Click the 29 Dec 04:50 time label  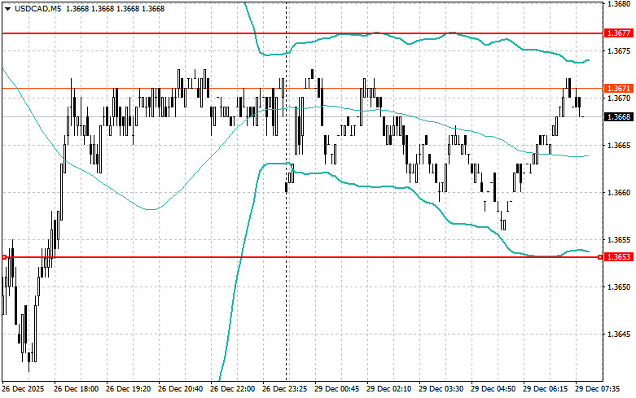coord(493,389)
